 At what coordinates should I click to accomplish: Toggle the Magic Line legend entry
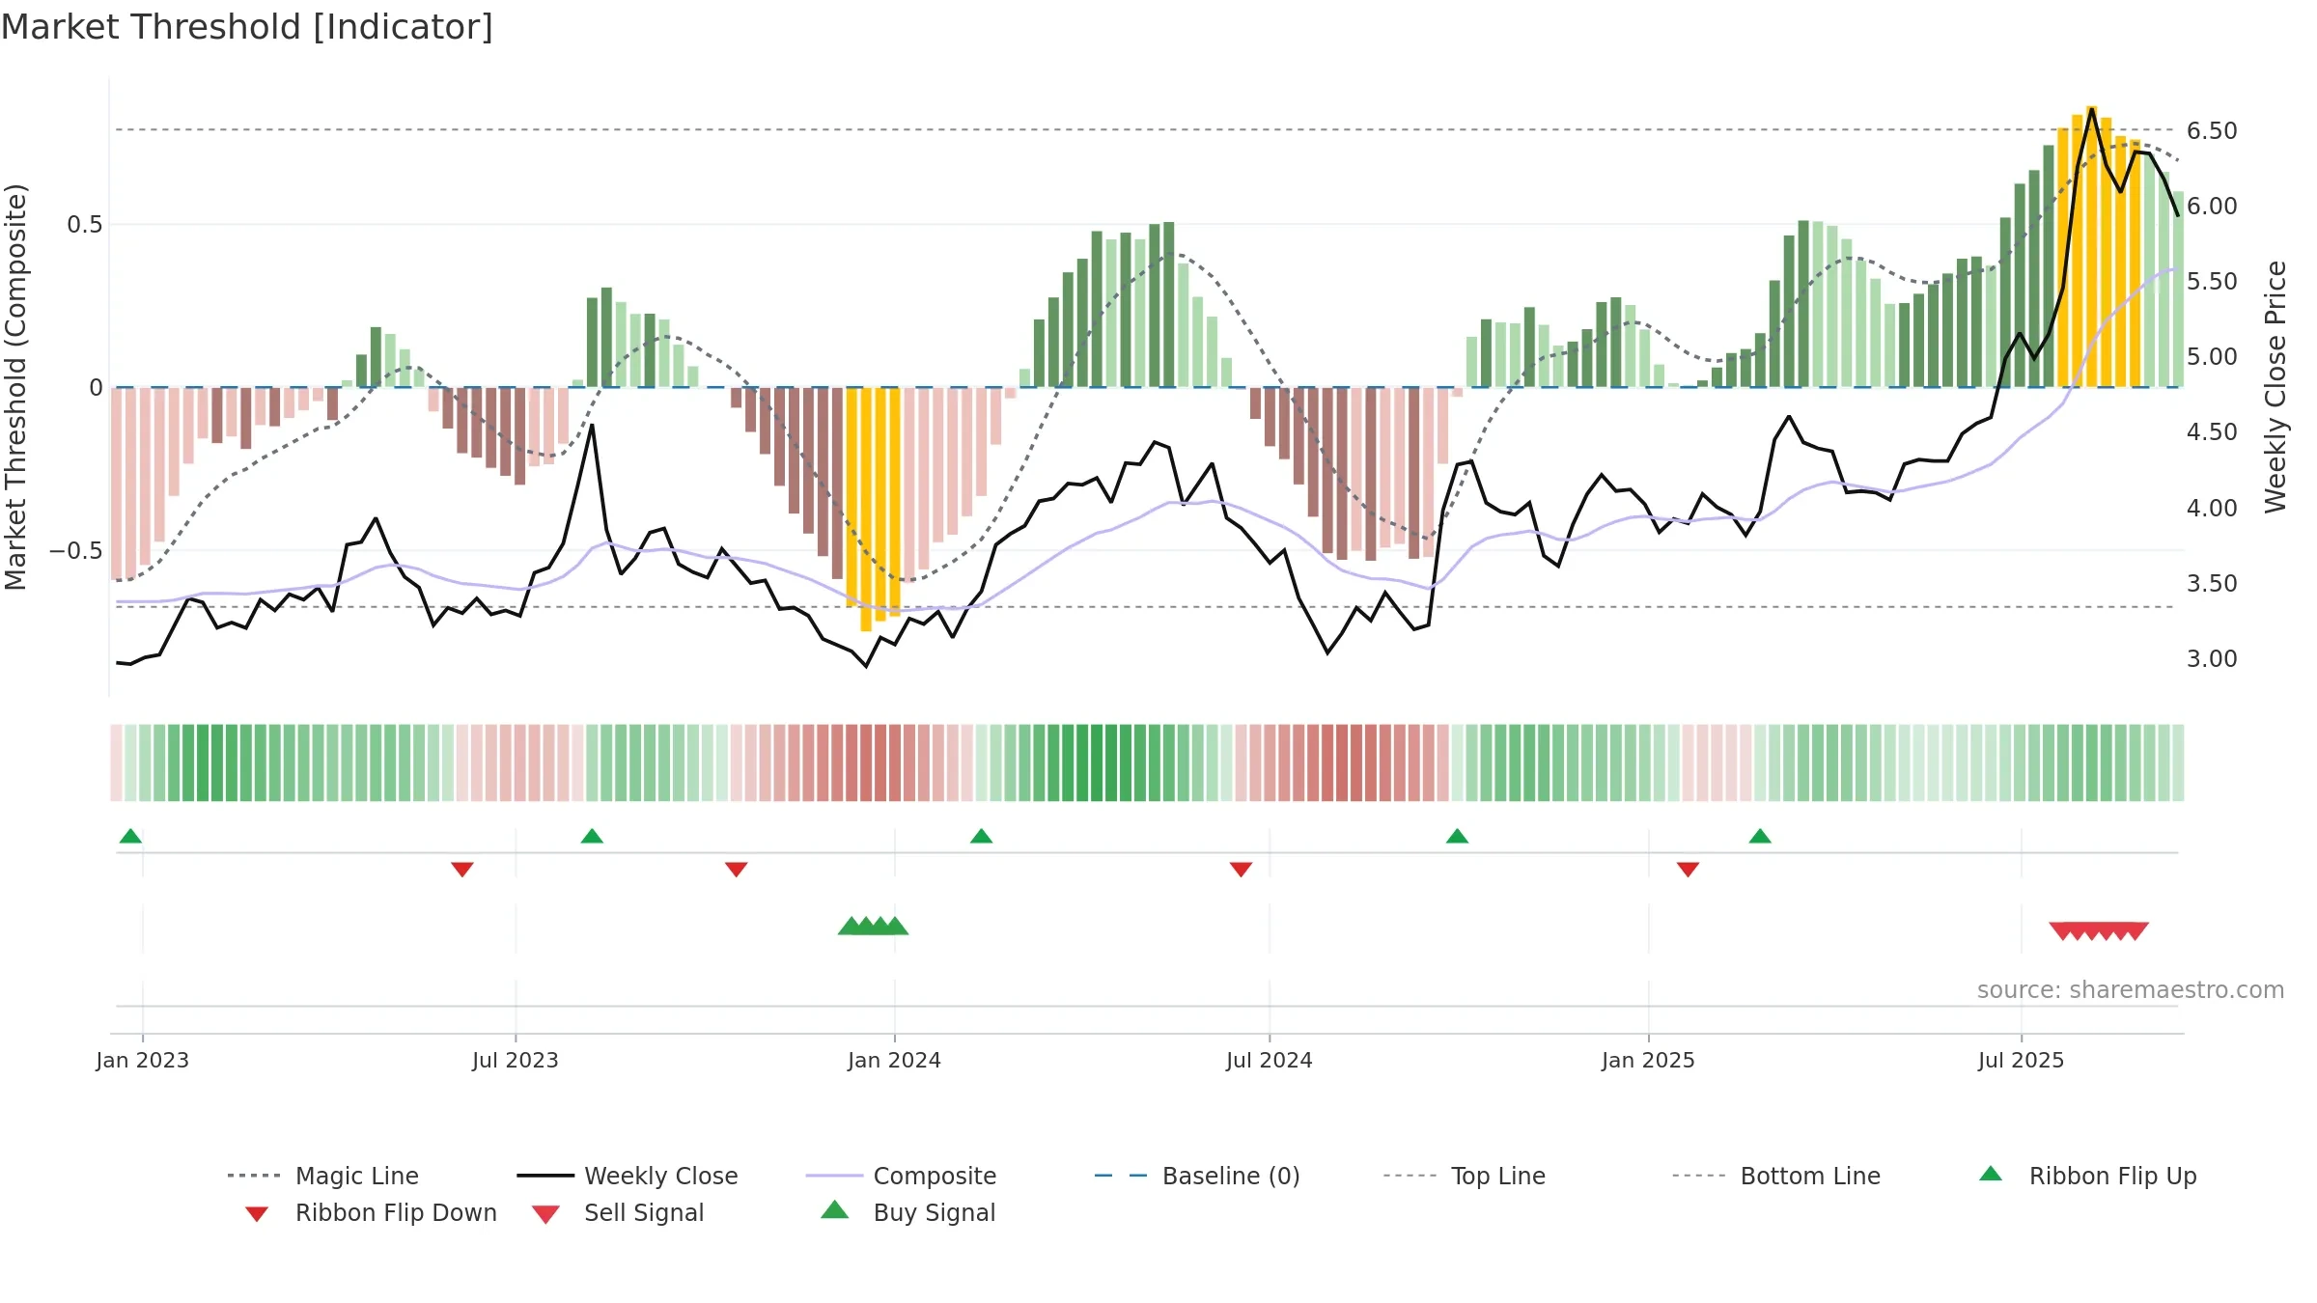coord(323,1176)
